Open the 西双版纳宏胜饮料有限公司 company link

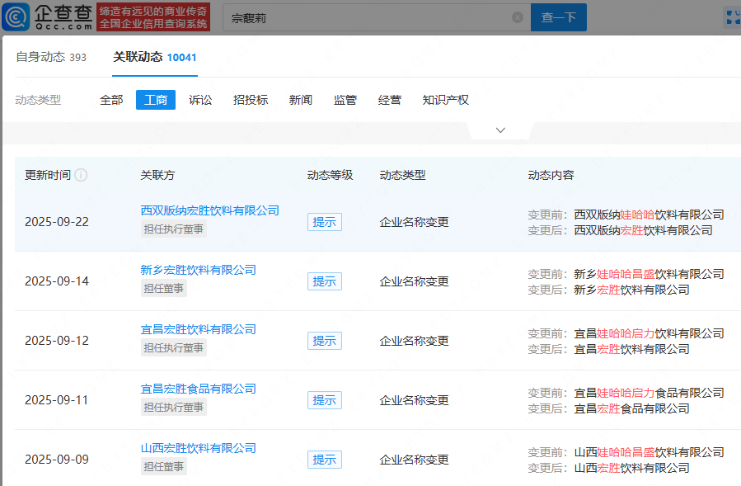pyautogui.click(x=209, y=210)
